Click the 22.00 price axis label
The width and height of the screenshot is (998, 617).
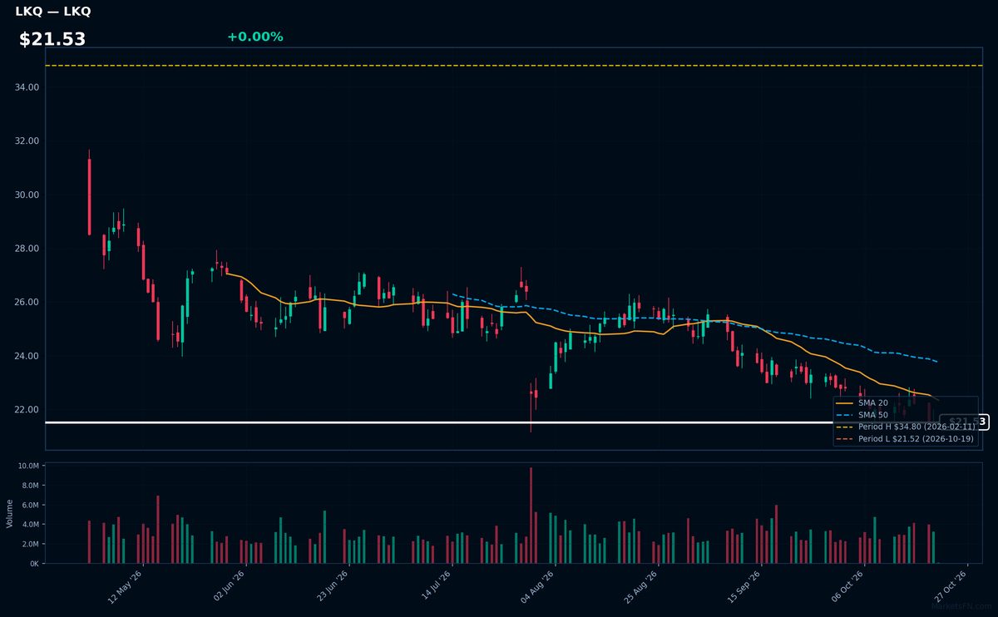[27, 410]
